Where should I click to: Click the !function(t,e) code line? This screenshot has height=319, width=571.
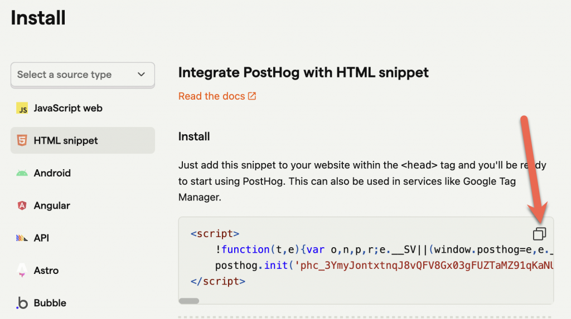click(x=384, y=249)
